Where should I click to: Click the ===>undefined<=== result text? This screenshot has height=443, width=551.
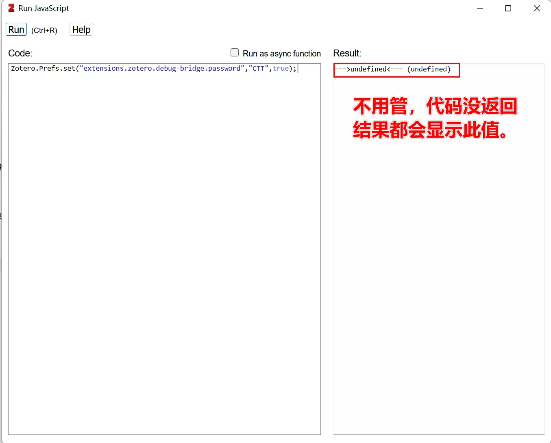click(368, 69)
